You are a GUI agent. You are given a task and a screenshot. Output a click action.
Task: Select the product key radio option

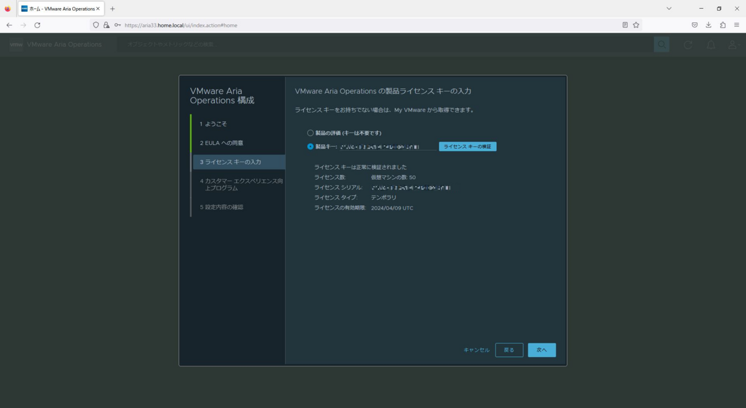pyautogui.click(x=310, y=147)
